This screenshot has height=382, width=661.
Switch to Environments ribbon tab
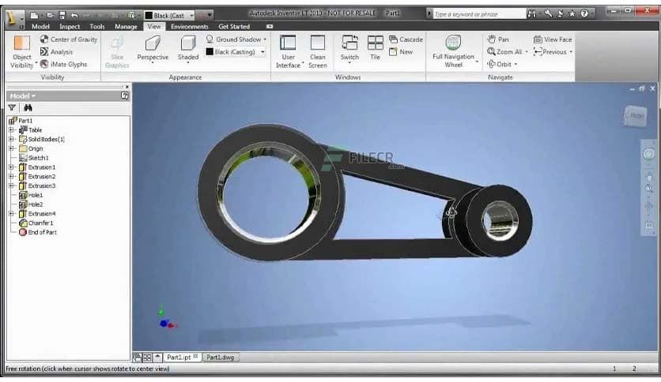[190, 26]
